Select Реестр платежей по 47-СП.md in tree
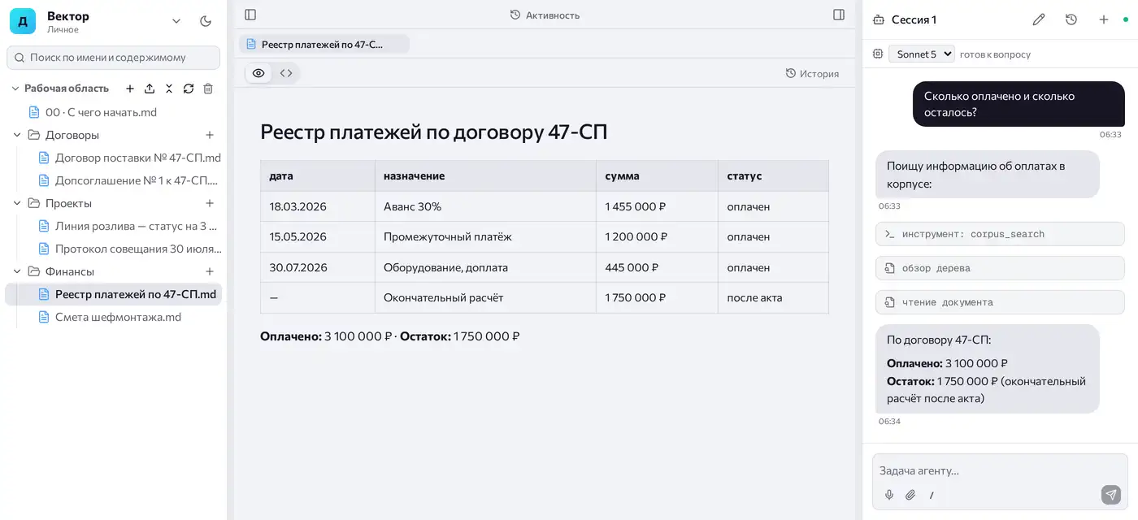The width and height of the screenshot is (1138, 520). coord(114,294)
